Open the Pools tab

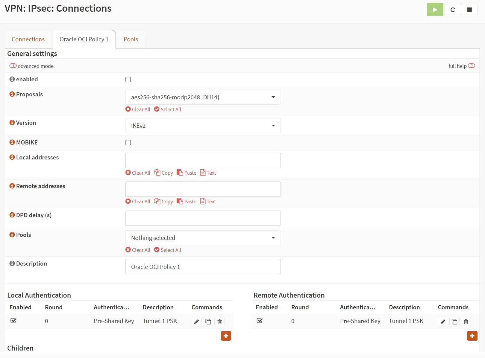(x=131, y=39)
